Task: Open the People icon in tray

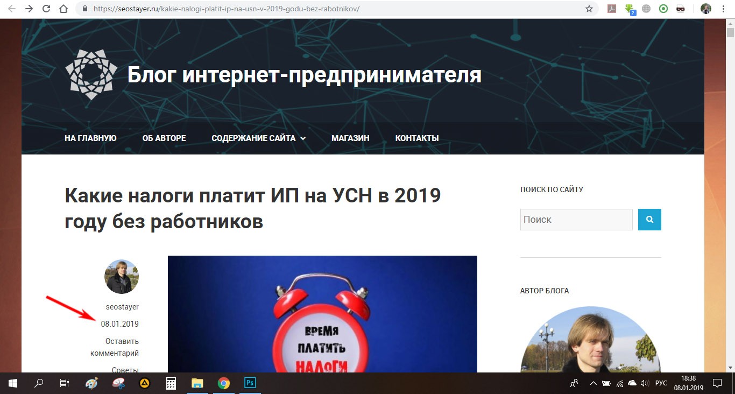Action: (574, 383)
